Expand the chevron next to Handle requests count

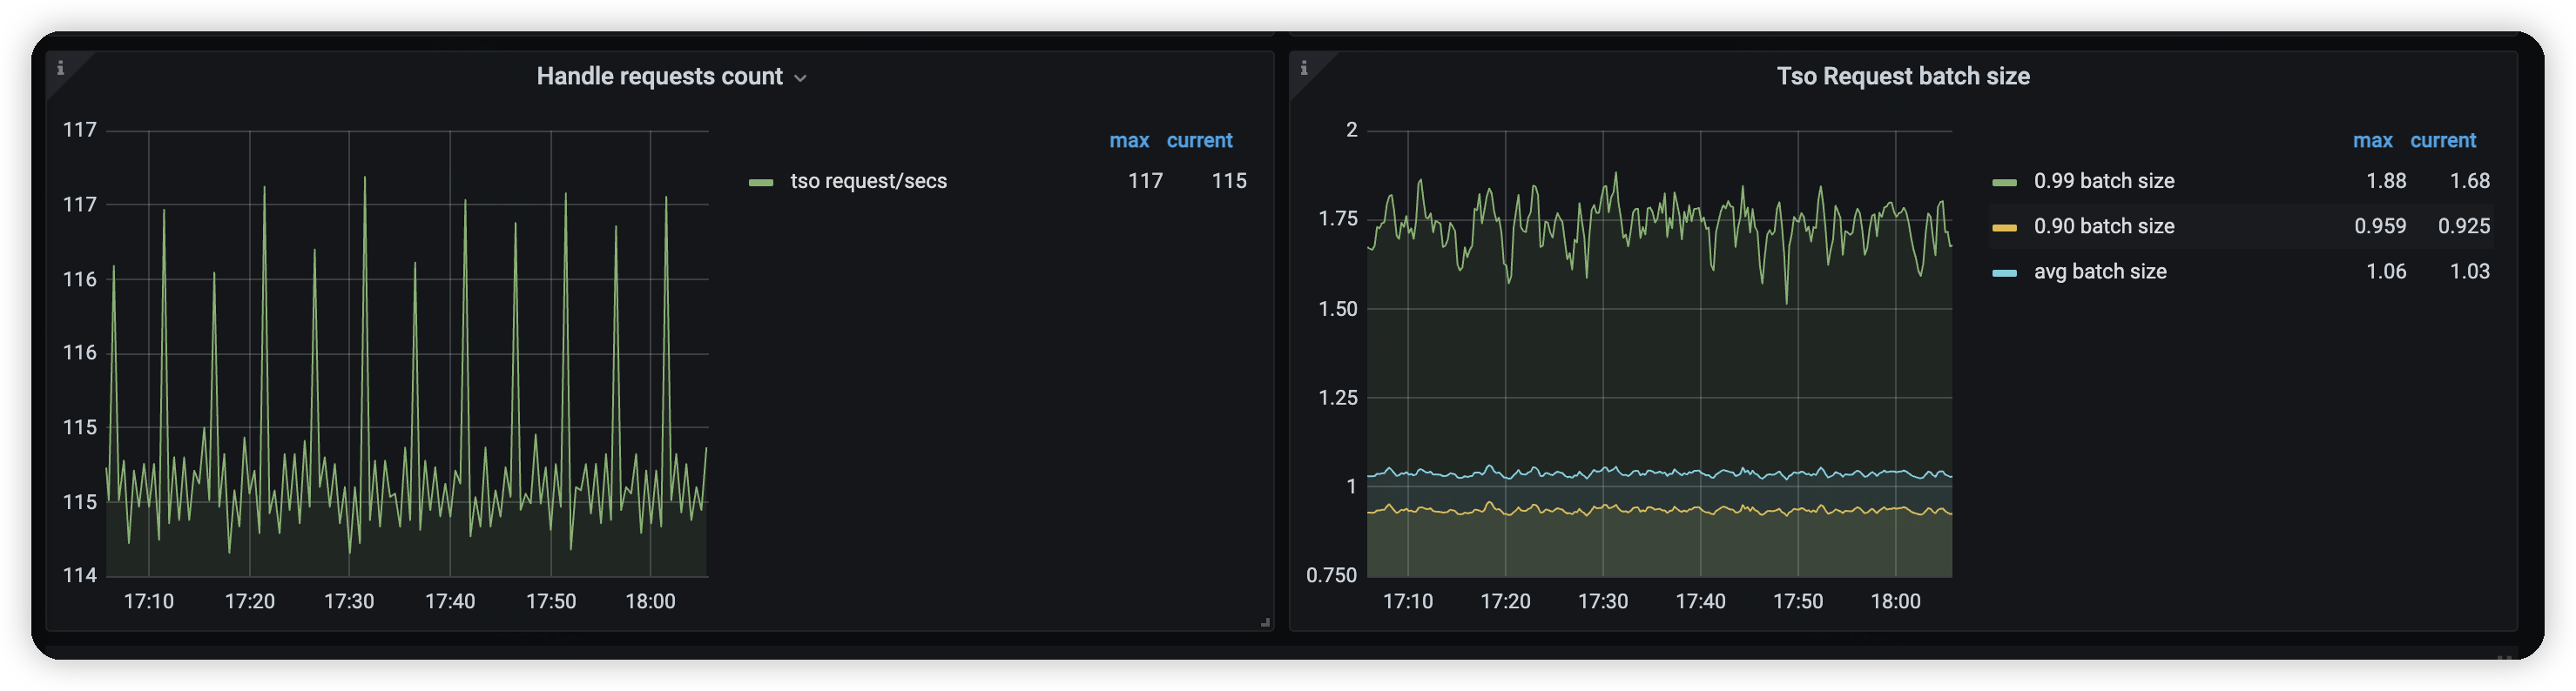coord(800,78)
